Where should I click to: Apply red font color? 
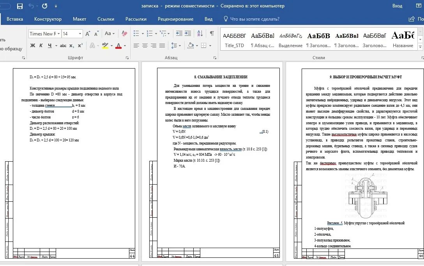point(118,46)
